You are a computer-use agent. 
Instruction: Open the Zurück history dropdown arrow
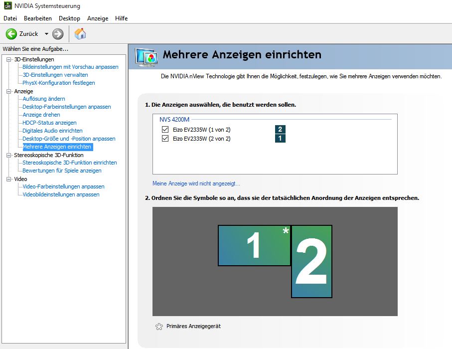(x=46, y=34)
